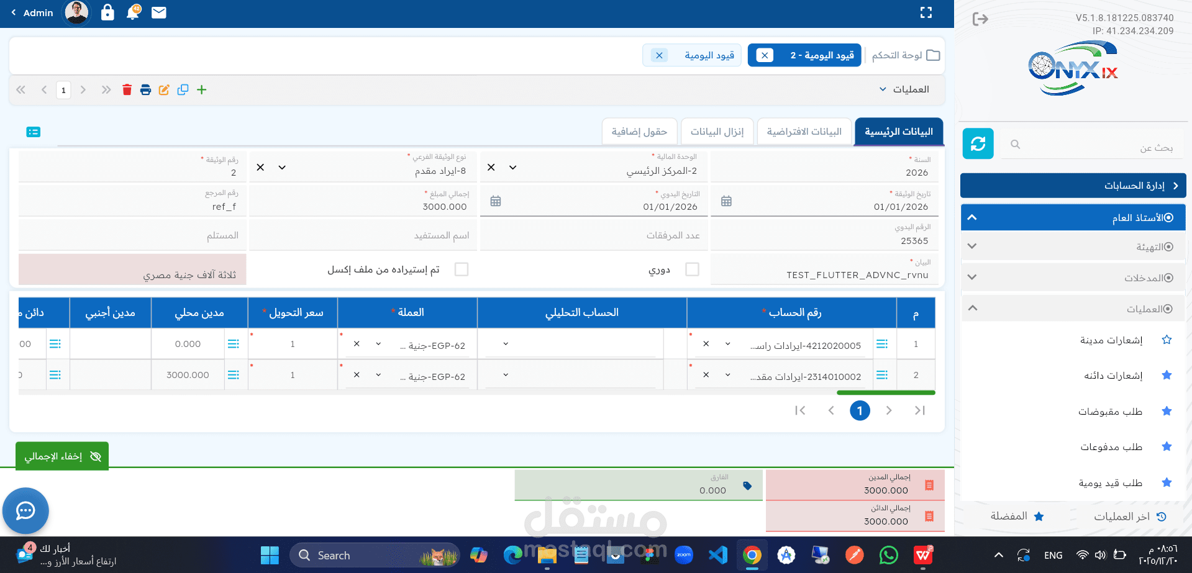Open the calendar for تاريخ الوثيقة
The image size is (1192, 573).
(726, 201)
